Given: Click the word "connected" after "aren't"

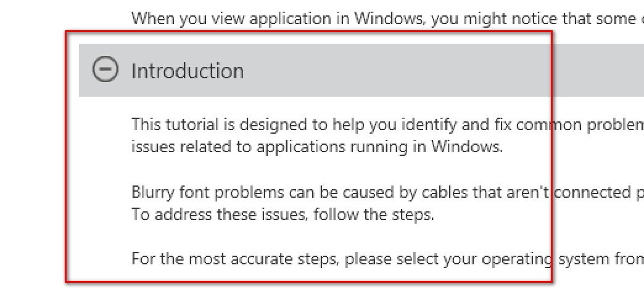Looking at the screenshot, I should click(593, 192).
